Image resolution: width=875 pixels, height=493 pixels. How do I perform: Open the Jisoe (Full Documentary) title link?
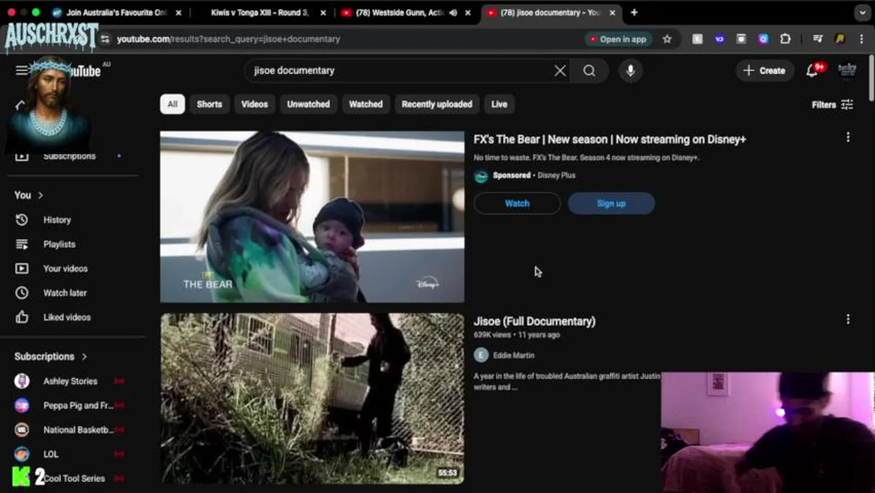coord(535,321)
